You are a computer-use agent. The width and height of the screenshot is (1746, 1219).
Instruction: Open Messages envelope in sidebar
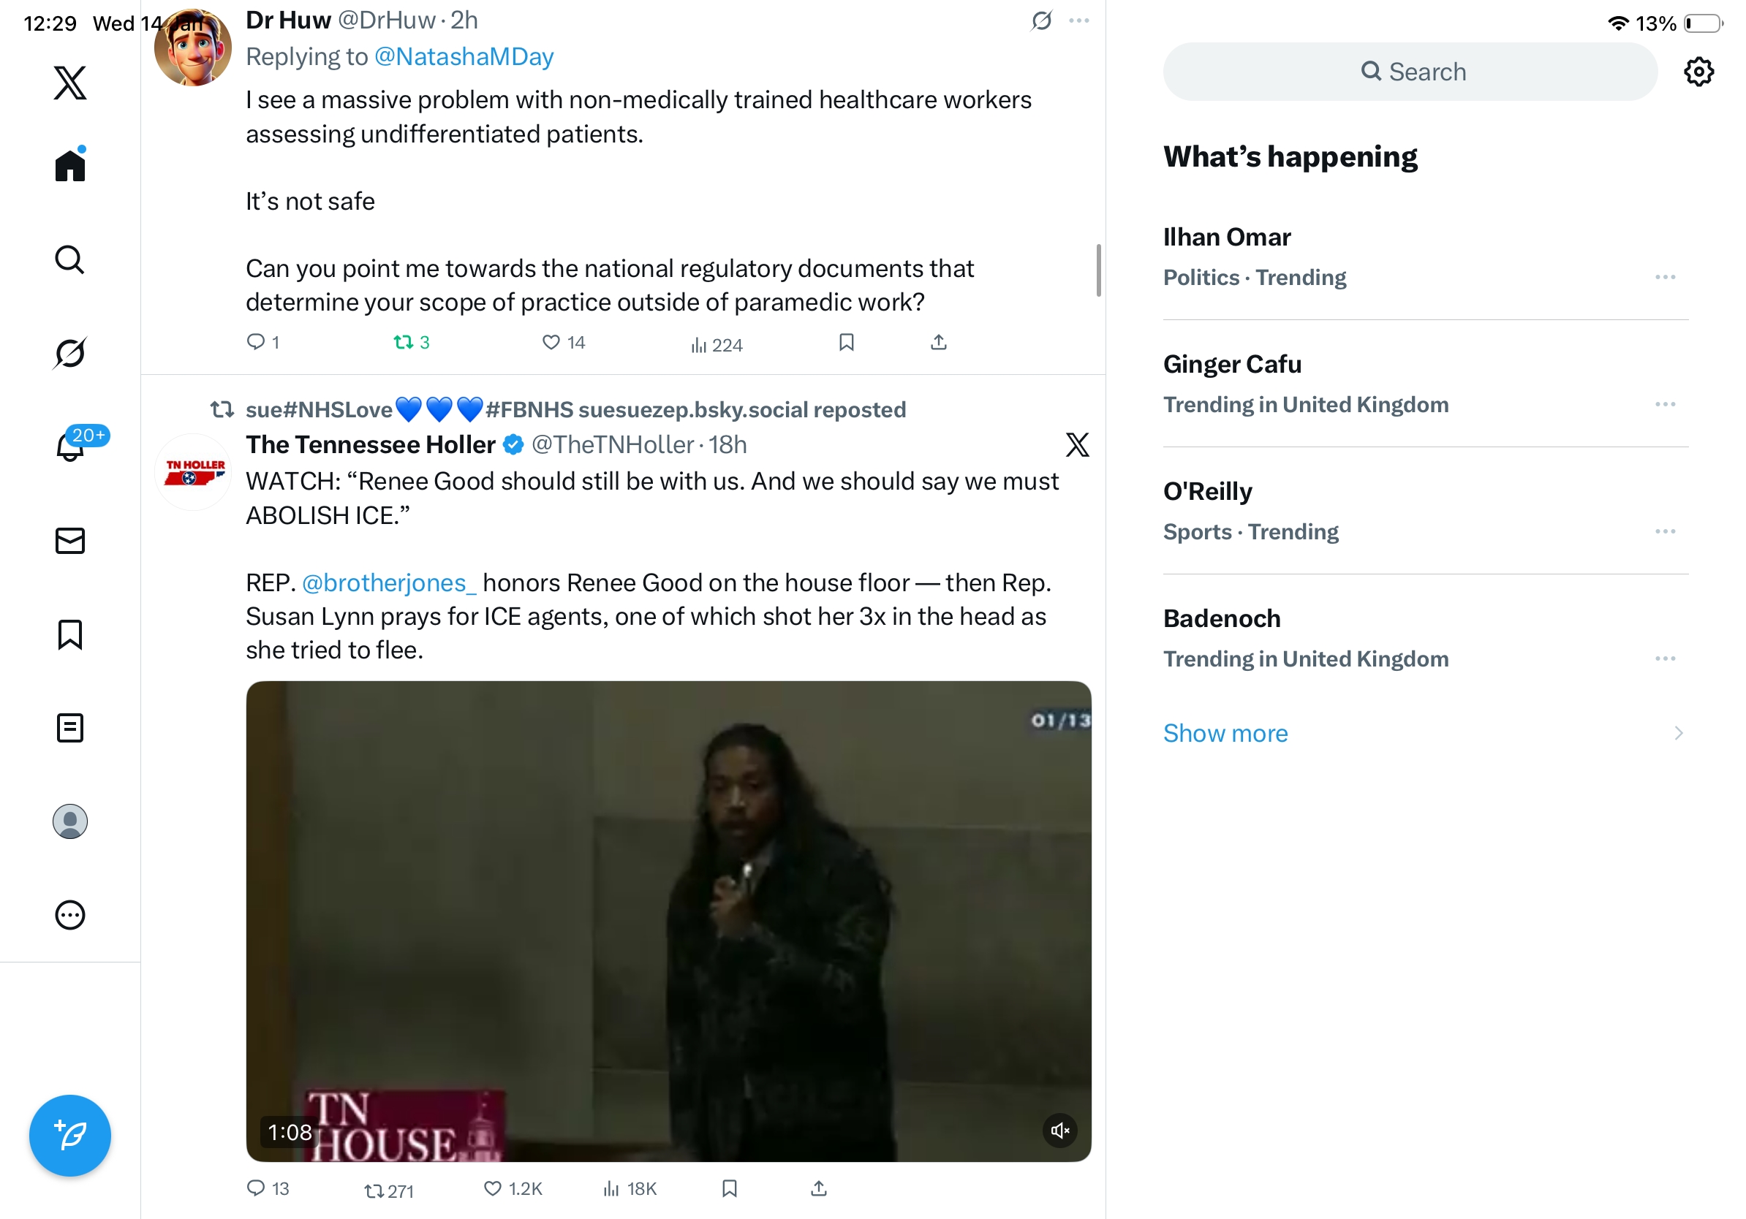[x=70, y=540]
